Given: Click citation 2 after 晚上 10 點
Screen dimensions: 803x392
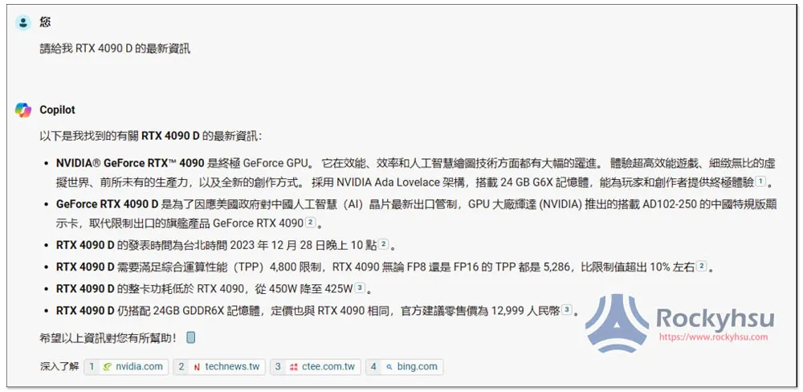Looking at the screenshot, I should (x=383, y=244).
